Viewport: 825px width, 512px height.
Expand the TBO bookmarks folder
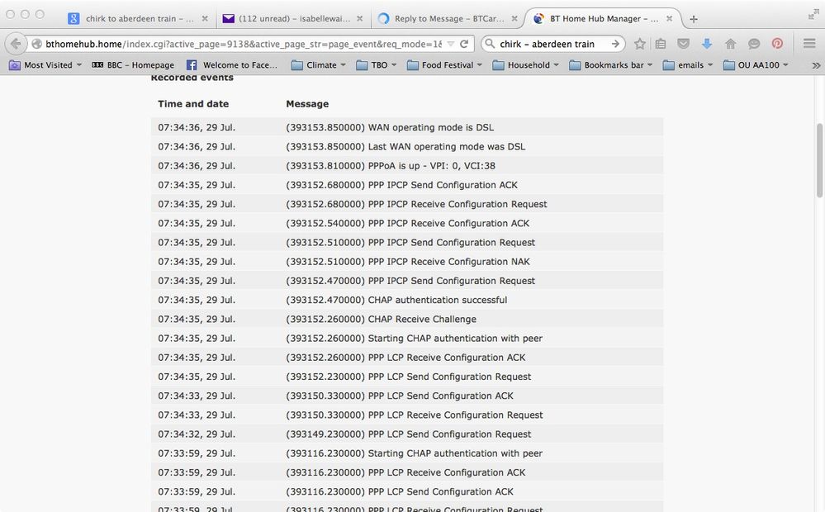[376, 65]
